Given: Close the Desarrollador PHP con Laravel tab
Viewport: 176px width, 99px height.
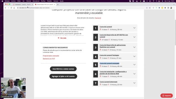Looking at the screenshot, I should (x=54, y=4).
